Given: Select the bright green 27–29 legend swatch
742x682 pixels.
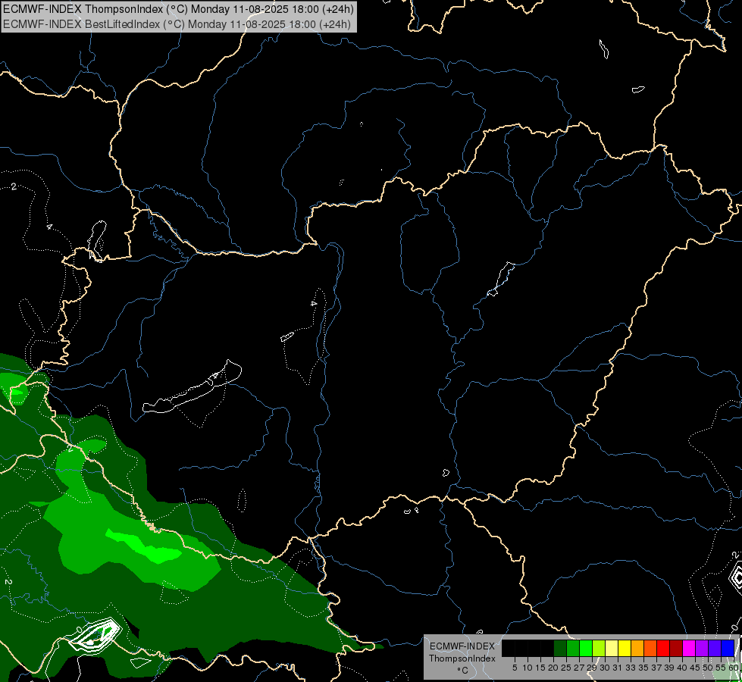Looking at the screenshot, I should click(x=586, y=648).
